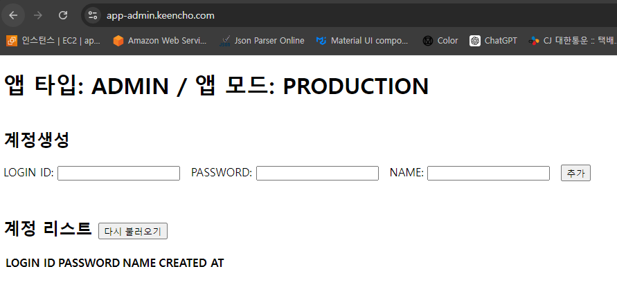Open the Color bookmark
The image size is (617, 287).
[x=440, y=41]
